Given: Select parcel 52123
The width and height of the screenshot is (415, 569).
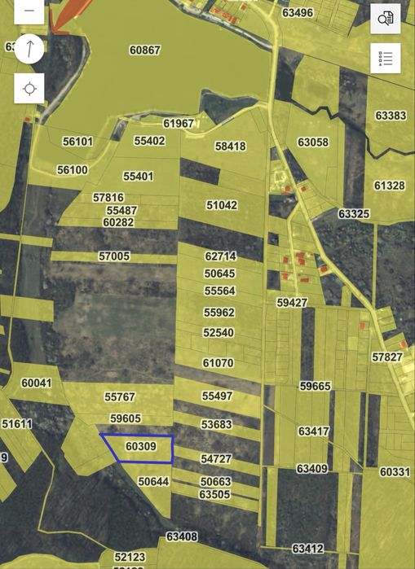Looking at the screenshot, I should click(130, 557).
